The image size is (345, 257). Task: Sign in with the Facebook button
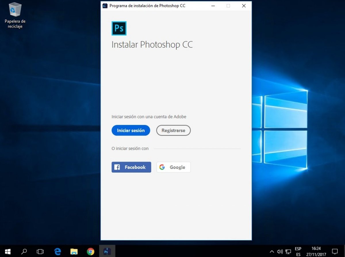click(131, 167)
